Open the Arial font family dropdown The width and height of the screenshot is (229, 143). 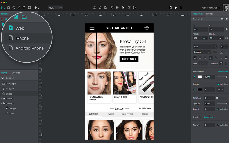205,47
